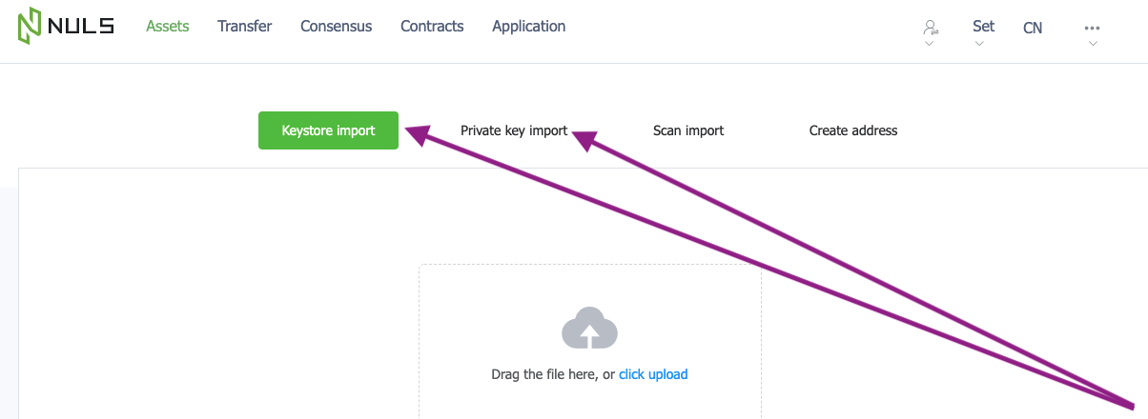The height and width of the screenshot is (419, 1148).
Task: Go to the Assets menu
Action: pos(168,27)
